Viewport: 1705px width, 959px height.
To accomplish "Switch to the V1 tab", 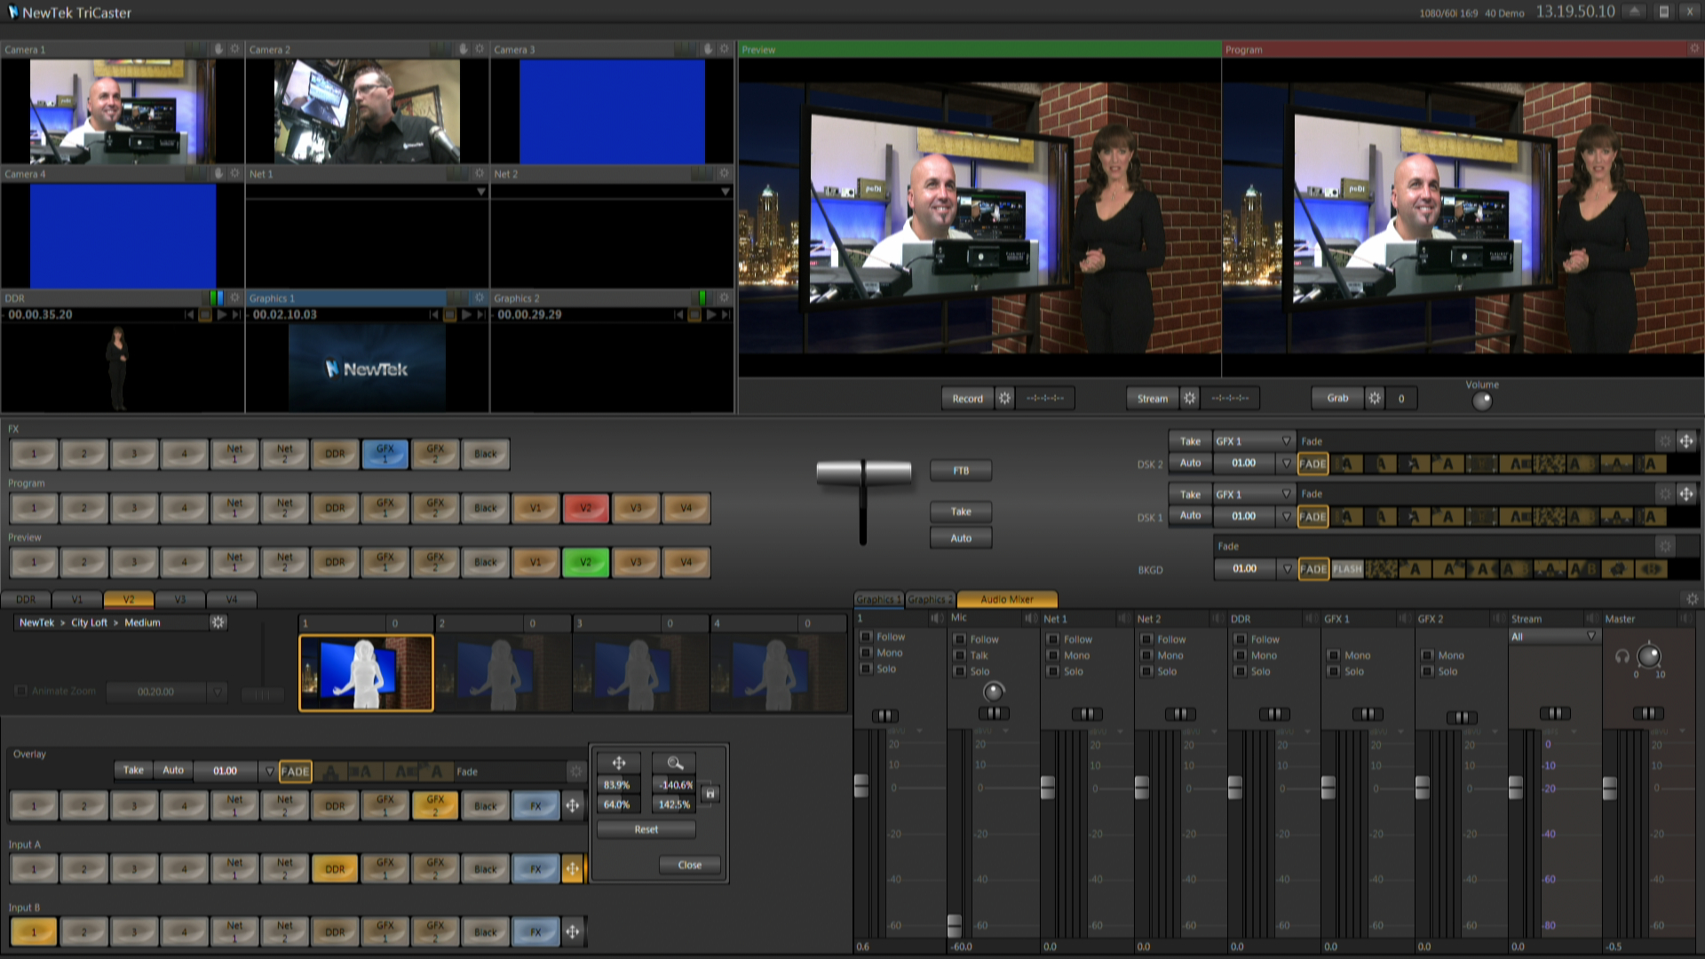I will coord(77,599).
